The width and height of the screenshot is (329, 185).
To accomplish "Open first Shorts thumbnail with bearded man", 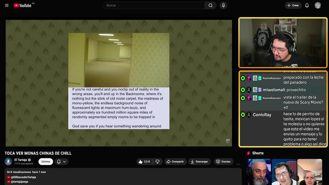I will click(x=258, y=172).
